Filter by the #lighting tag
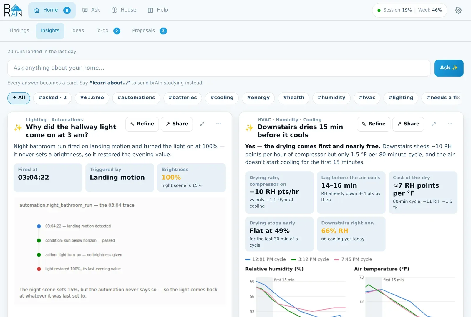This screenshot has width=471, height=317. tap(401, 98)
